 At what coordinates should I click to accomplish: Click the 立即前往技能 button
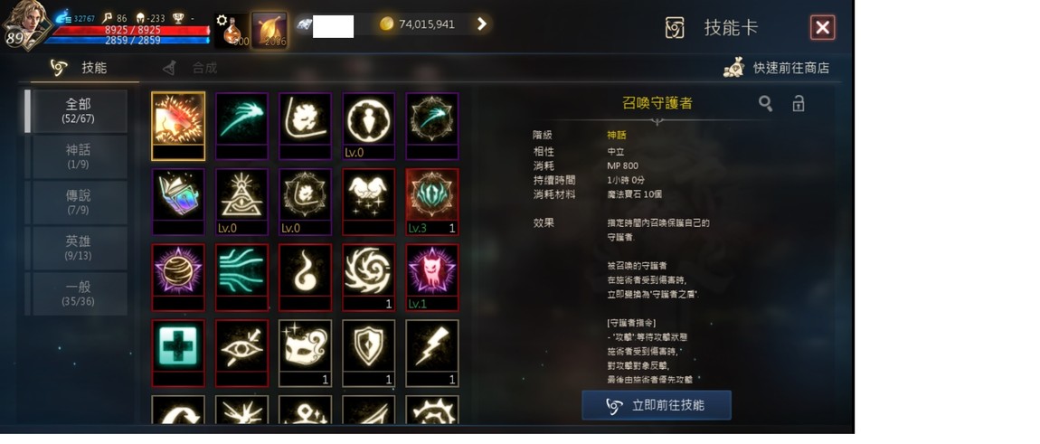pyautogui.click(x=657, y=405)
